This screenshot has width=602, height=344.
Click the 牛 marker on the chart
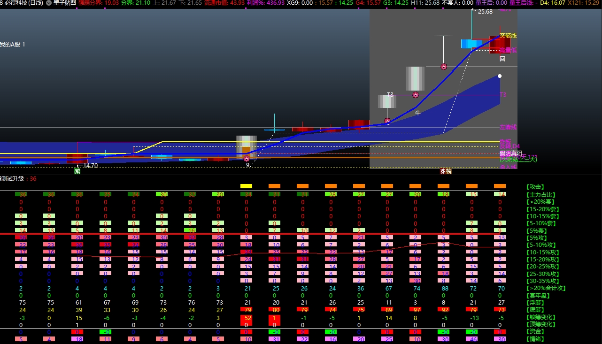point(418,113)
